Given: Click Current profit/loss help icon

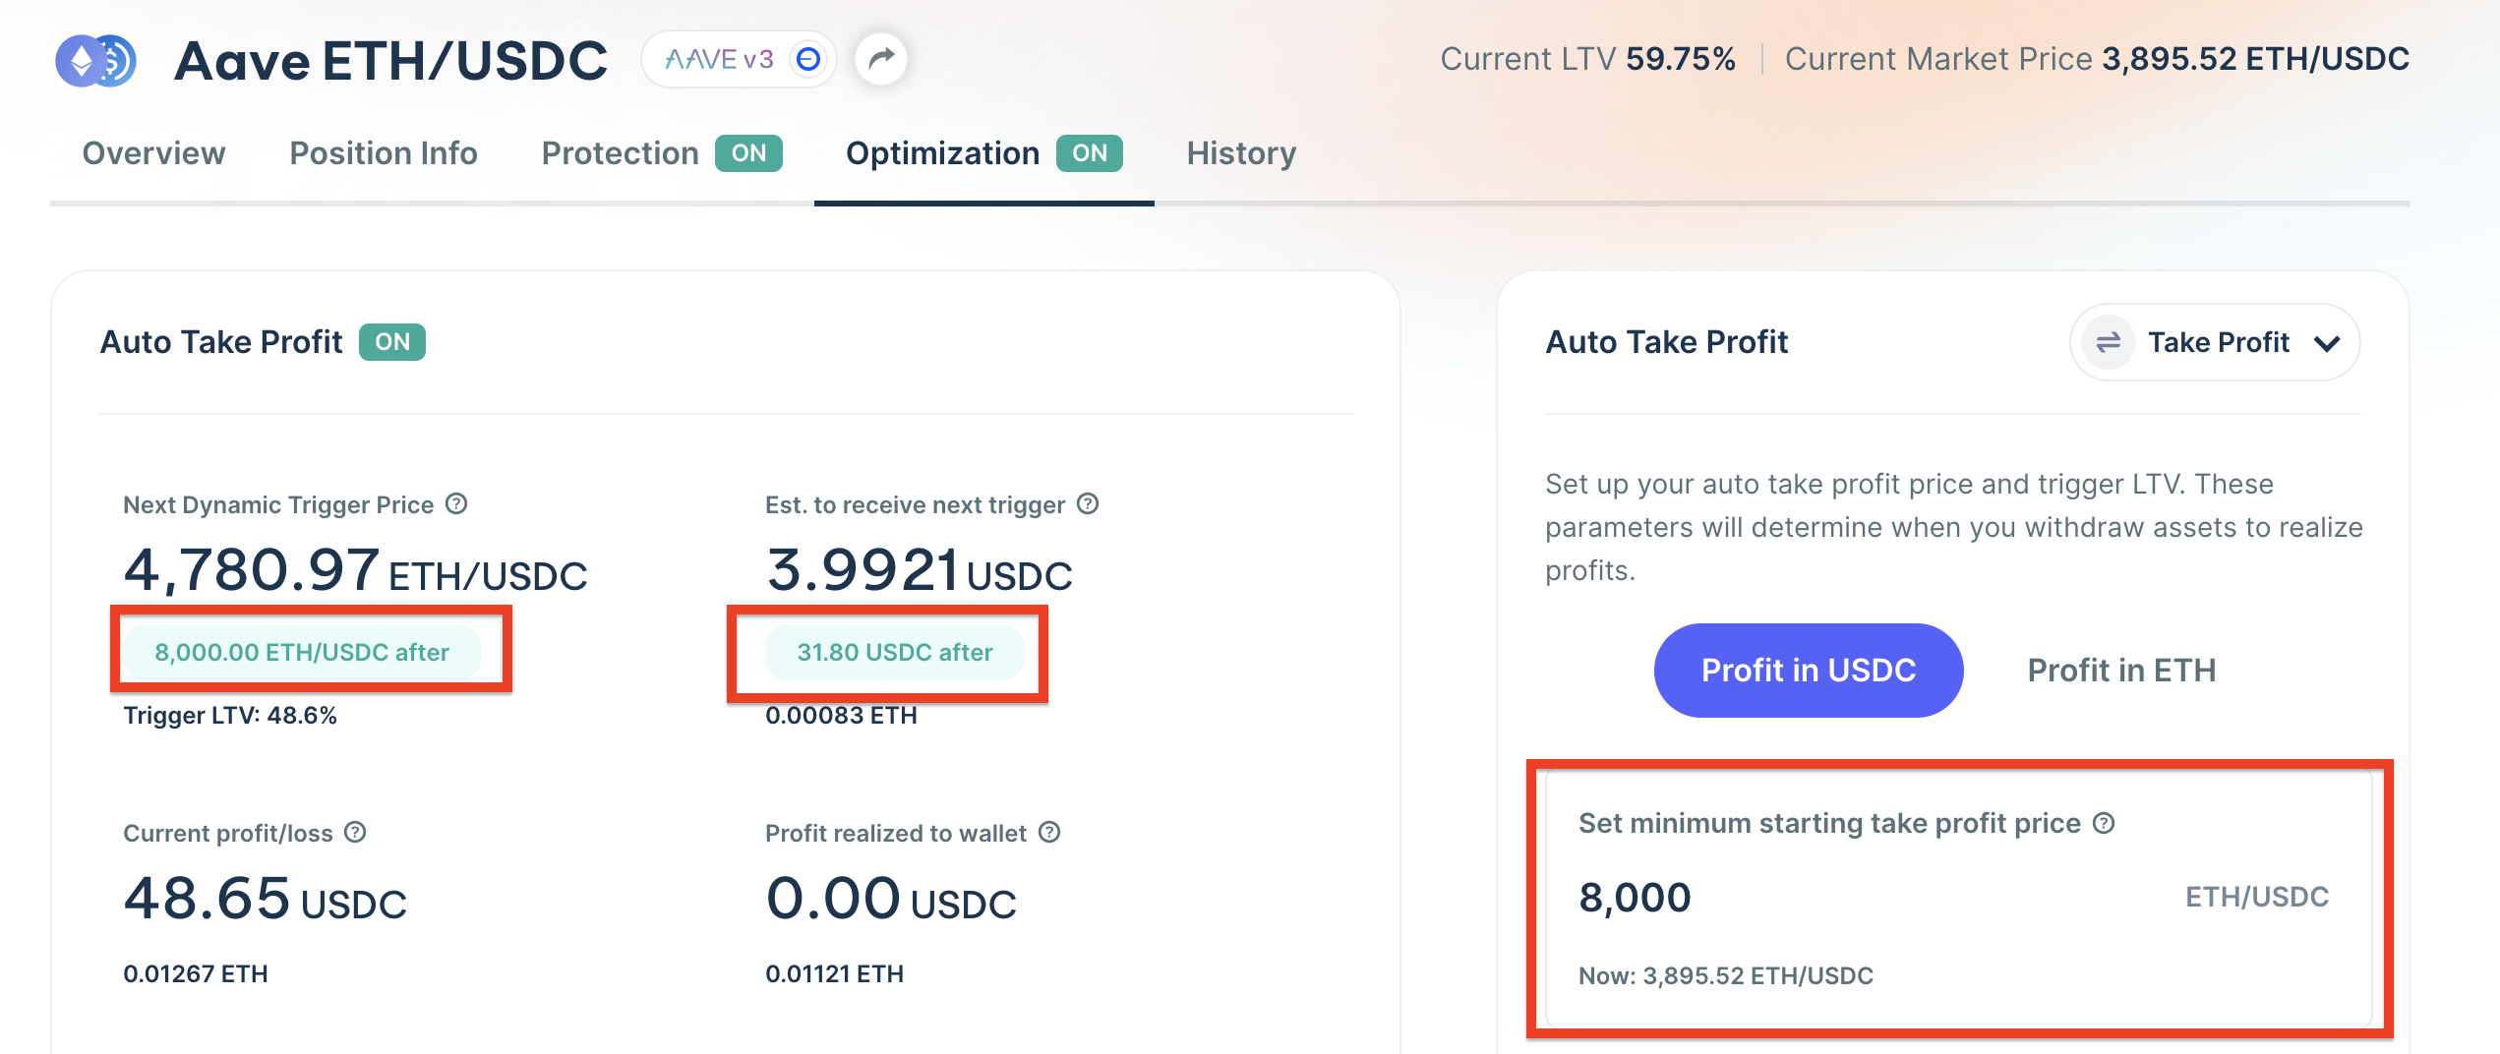Looking at the screenshot, I should click(x=355, y=833).
